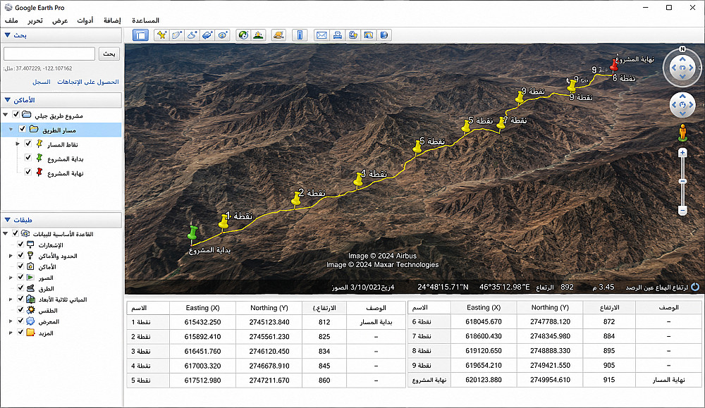Open the عرض menu
Viewport: 705px width, 408px height.
(60, 20)
